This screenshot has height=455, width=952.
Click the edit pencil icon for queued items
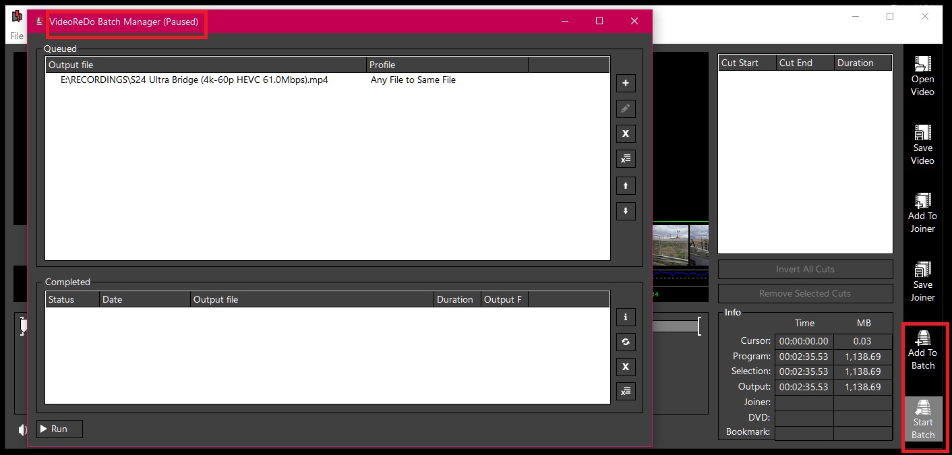pos(626,109)
